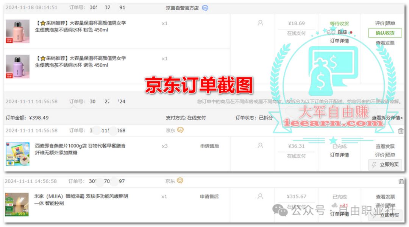Screen dimensions: 409x227
Task: Click 申请售后 for the MIJIA heater
Action: (x=209, y=196)
